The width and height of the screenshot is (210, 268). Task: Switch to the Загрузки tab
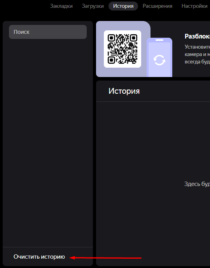point(93,6)
